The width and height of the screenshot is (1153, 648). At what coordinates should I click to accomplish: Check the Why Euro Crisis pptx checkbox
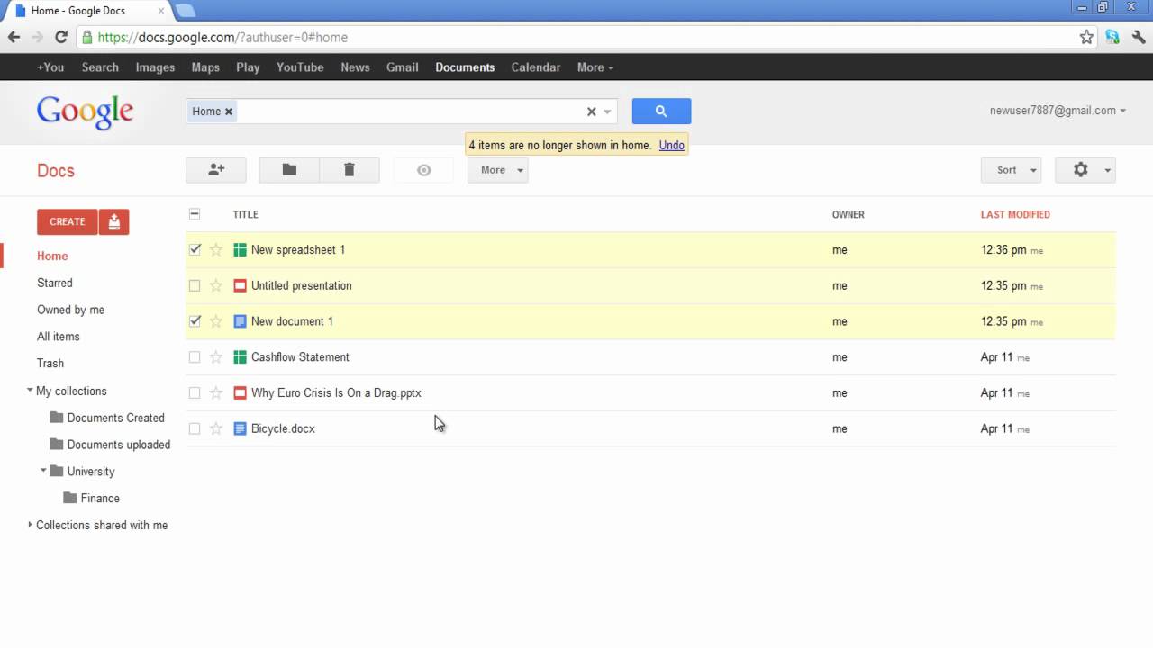point(195,393)
